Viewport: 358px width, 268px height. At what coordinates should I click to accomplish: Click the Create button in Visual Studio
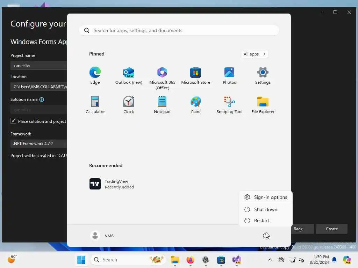[x=332, y=229]
